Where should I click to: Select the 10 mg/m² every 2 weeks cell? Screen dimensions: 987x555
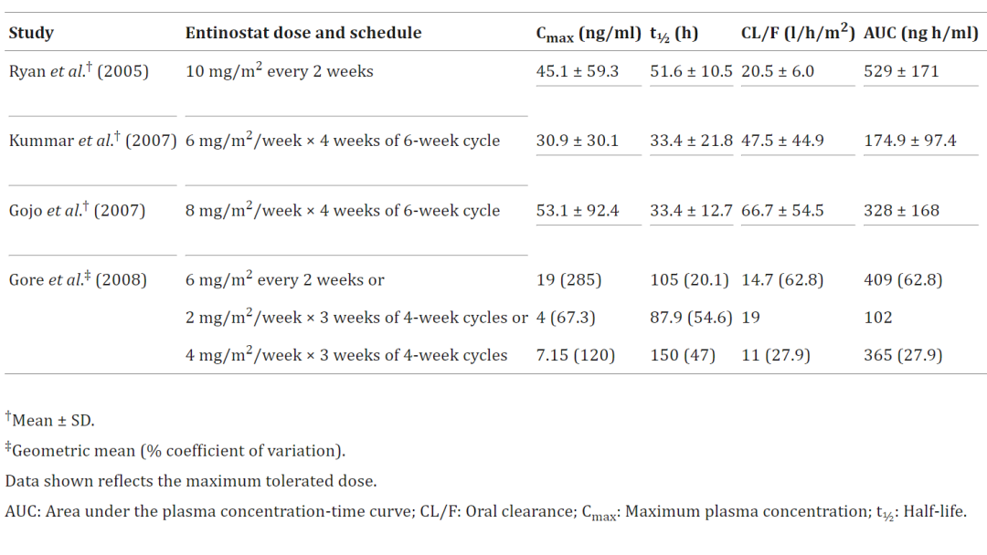click(x=279, y=71)
